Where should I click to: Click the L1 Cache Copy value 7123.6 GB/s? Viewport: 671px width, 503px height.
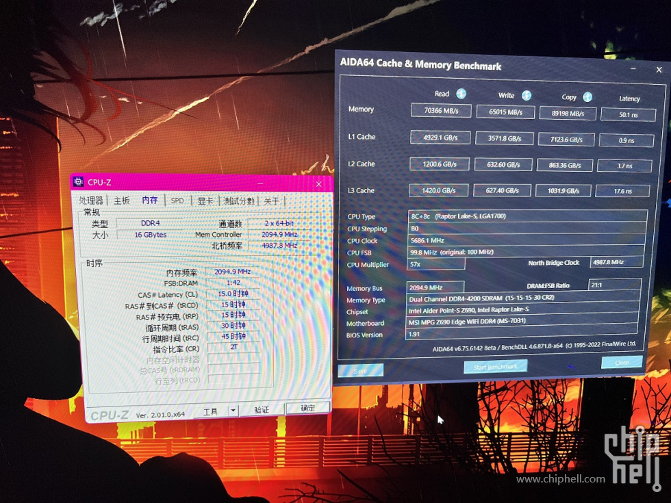[x=567, y=140]
